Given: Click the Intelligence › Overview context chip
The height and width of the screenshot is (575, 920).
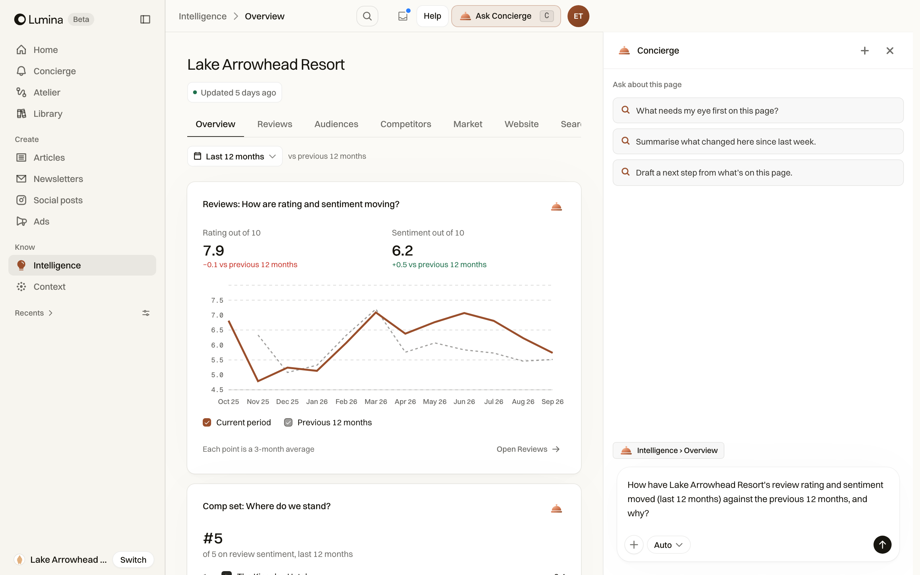Looking at the screenshot, I should coord(668,450).
